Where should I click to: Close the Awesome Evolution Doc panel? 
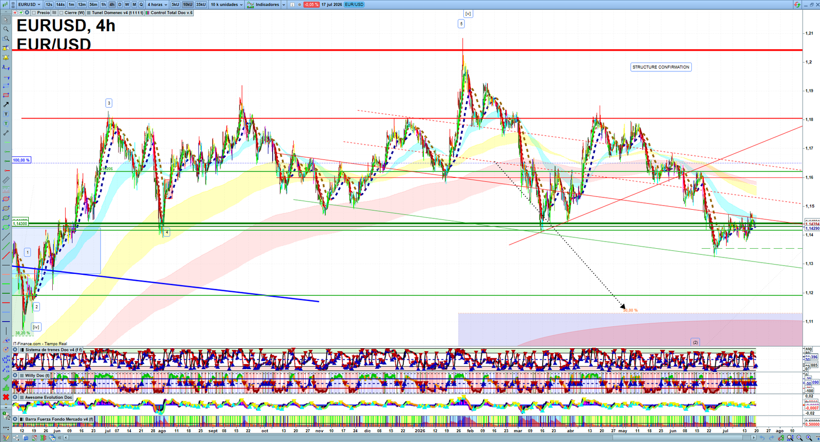click(x=15, y=397)
